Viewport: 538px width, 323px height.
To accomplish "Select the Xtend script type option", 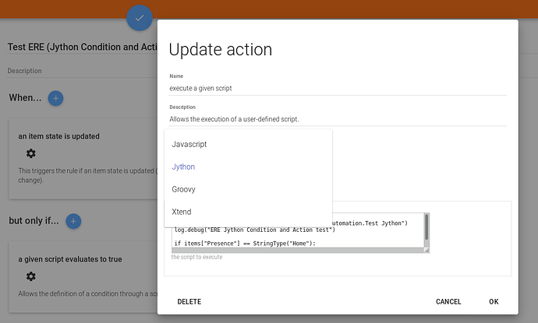I will (x=182, y=212).
